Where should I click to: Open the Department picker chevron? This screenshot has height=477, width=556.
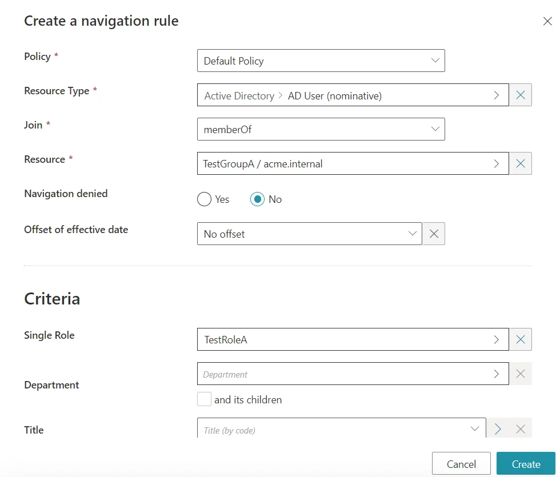(497, 374)
